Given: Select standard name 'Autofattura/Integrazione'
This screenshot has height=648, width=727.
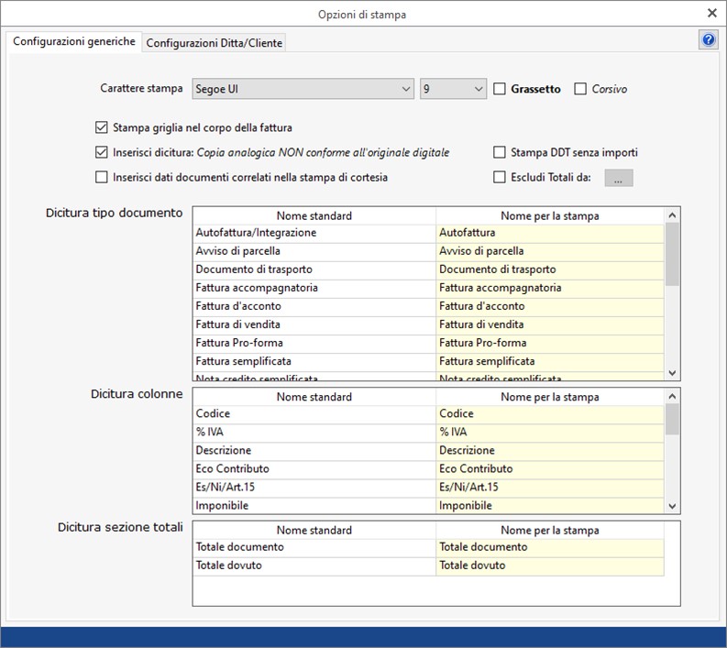Looking at the screenshot, I should [314, 233].
